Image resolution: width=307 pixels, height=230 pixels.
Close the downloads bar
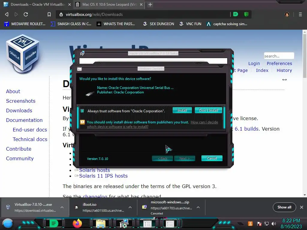click(302, 207)
